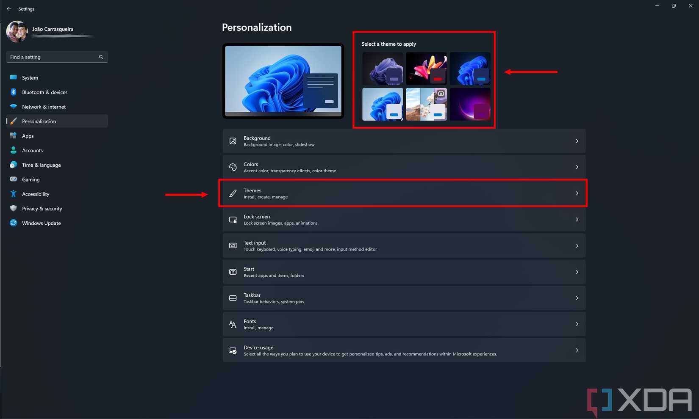Click the Themes brush icon
Image resolution: width=699 pixels, height=419 pixels.
233,193
